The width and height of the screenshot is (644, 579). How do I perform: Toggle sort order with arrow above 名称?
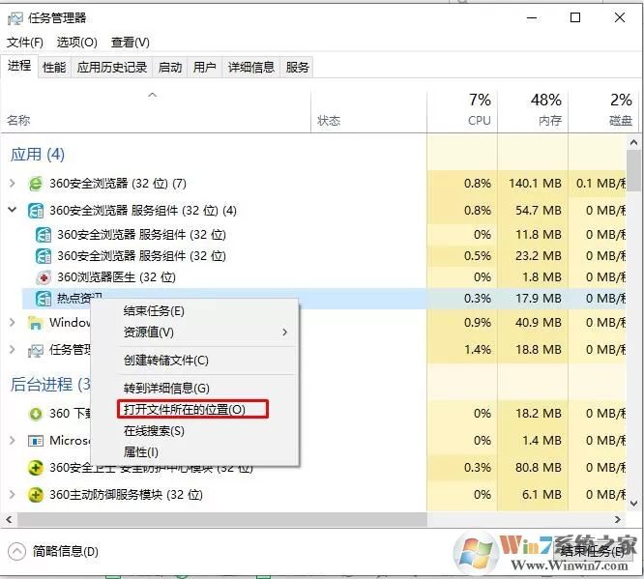tap(153, 95)
